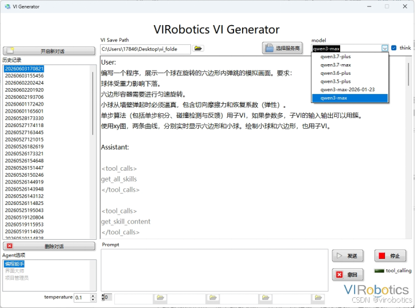Screen dimensions: 415x308
Task: Open history record 20260602201920
Action: 25,90
